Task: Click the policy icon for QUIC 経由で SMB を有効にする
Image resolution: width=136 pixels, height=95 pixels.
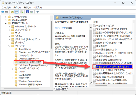Action: pyautogui.click(x=94, y=77)
